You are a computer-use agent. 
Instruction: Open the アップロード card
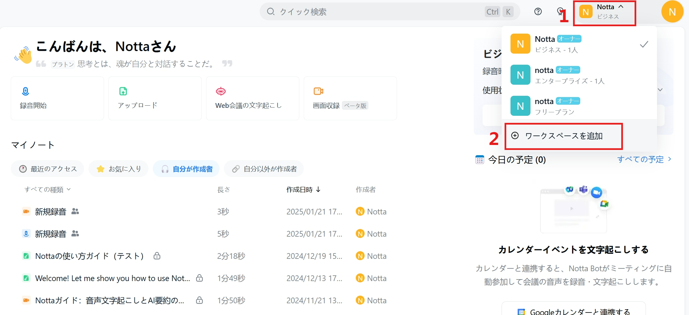155,98
